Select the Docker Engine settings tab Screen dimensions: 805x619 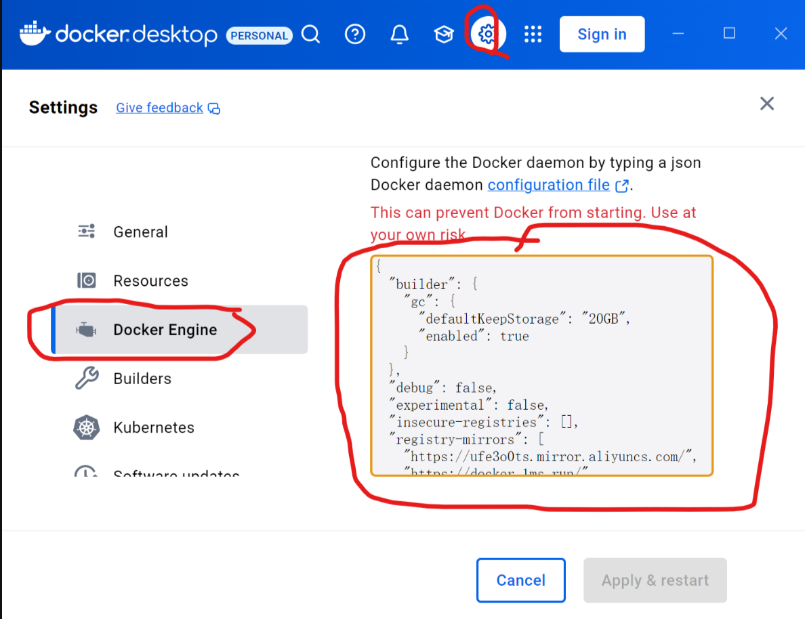[179, 330]
